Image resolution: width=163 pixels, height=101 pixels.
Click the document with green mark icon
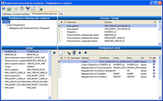point(40,9)
